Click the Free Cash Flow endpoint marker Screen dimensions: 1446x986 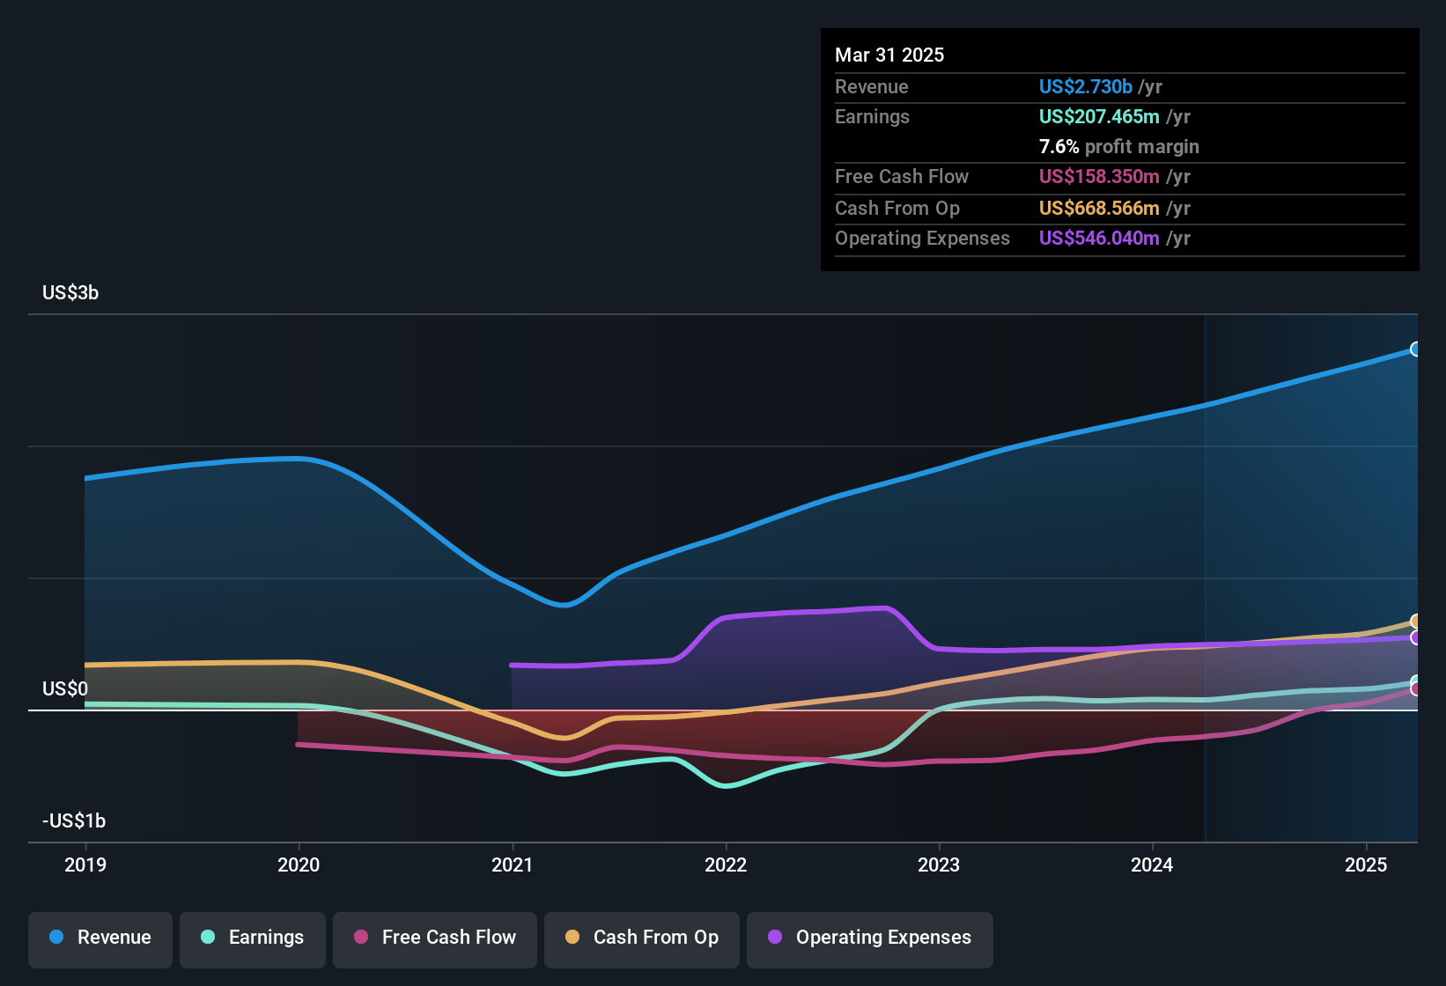tap(1414, 688)
